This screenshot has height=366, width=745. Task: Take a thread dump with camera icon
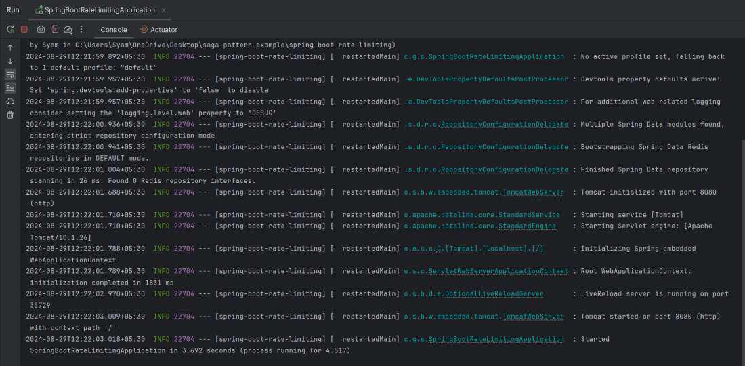tap(41, 29)
